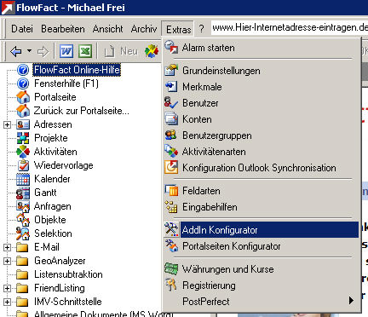
Task: Open the Datei menu
Action: (x=22, y=29)
